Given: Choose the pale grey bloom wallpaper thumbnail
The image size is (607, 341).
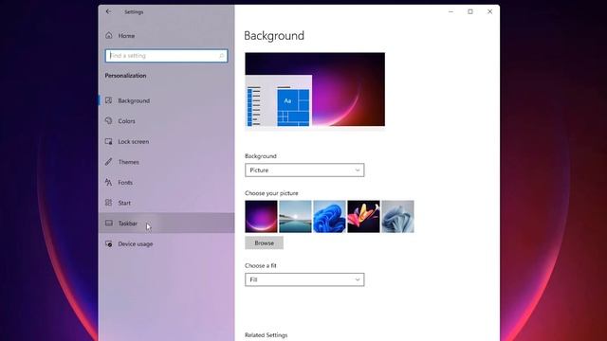Looking at the screenshot, I should pos(397,217).
